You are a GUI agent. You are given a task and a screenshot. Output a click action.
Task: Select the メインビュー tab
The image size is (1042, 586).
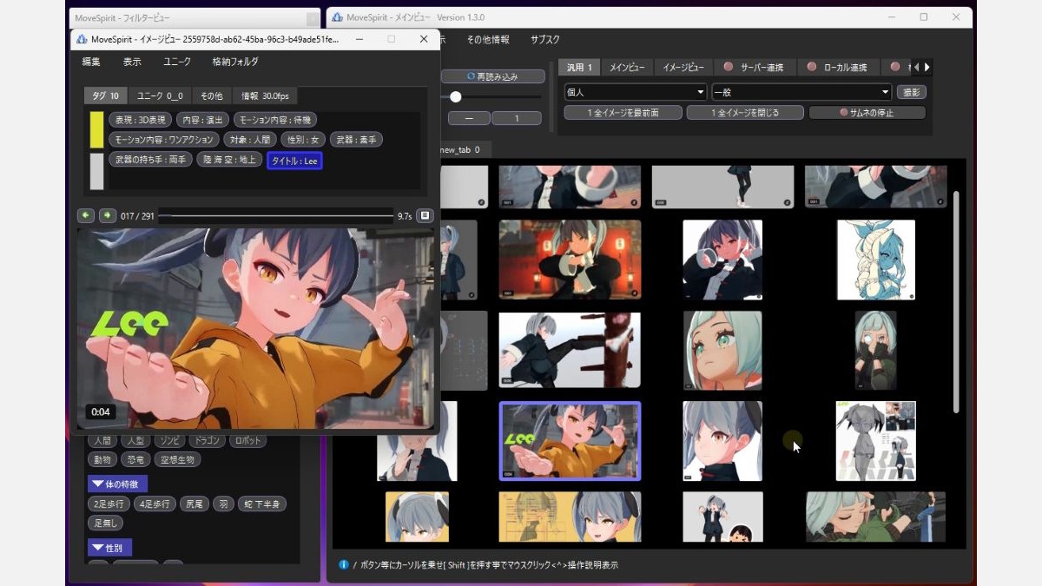pyautogui.click(x=627, y=67)
